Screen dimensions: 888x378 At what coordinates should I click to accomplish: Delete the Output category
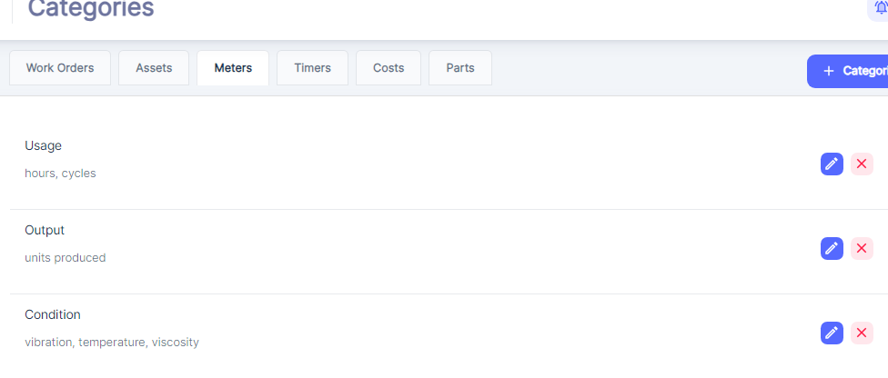[x=862, y=248]
